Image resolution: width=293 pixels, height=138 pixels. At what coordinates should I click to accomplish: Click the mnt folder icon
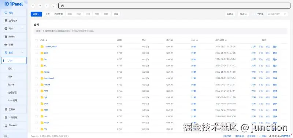pos(42,91)
